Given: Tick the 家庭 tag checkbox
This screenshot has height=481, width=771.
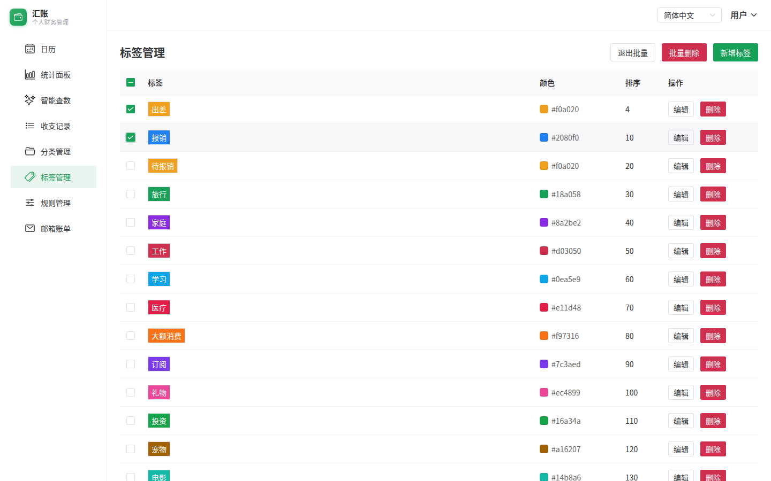Looking at the screenshot, I should click(x=131, y=222).
